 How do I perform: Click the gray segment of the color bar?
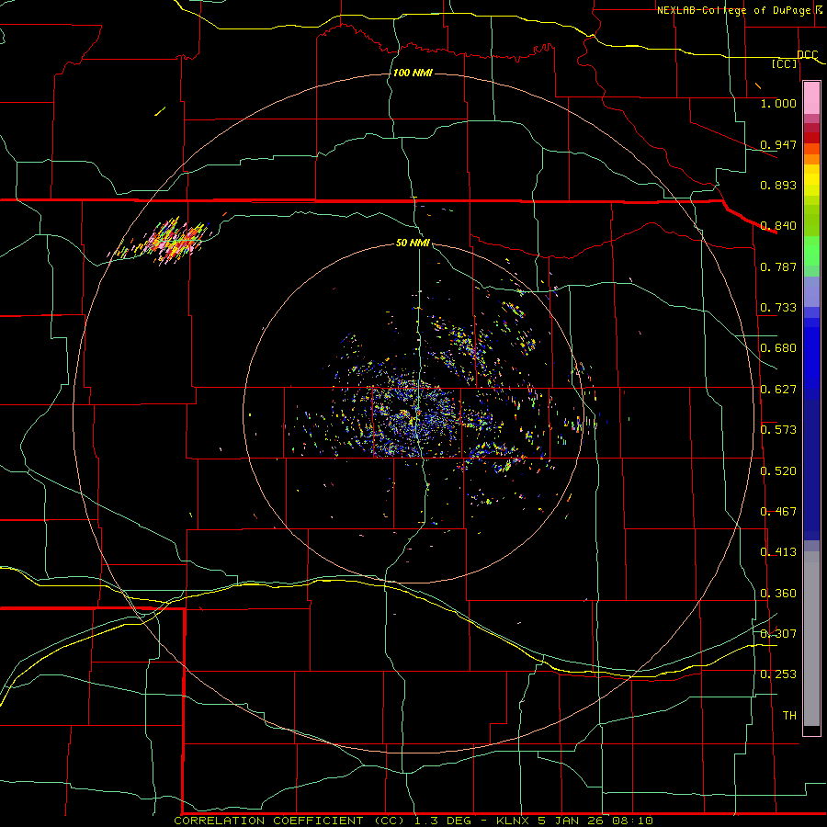click(x=811, y=639)
